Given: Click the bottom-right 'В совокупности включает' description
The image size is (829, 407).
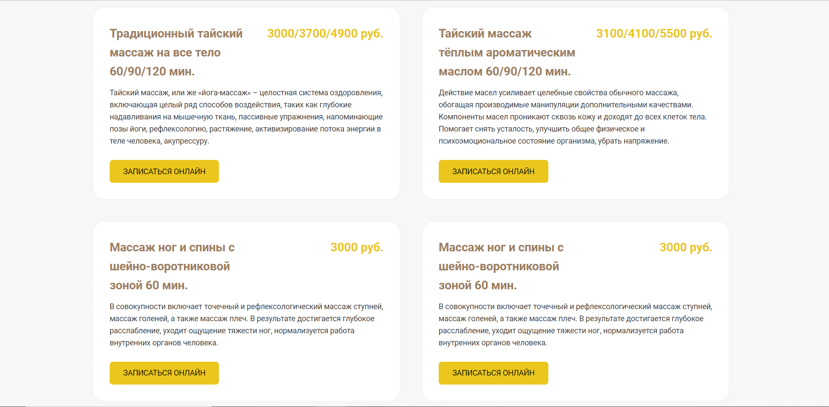Looking at the screenshot, I should (575, 325).
